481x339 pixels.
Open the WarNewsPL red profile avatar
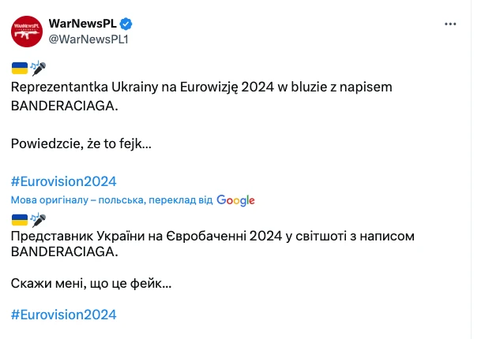pyautogui.click(x=27, y=32)
